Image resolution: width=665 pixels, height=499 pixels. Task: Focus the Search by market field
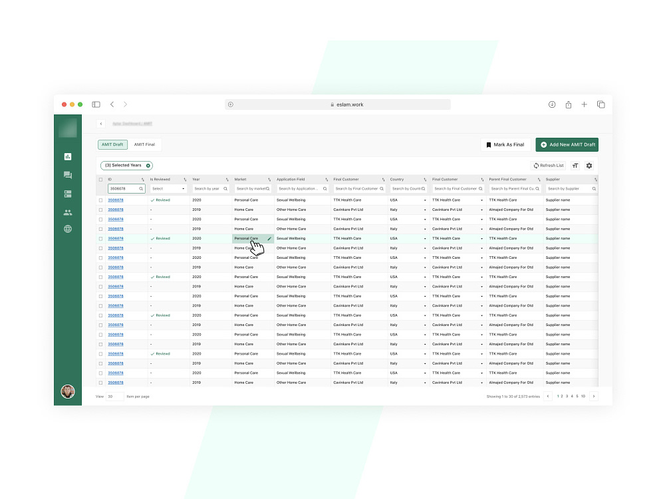pyautogui.click(x=253, y=189)
